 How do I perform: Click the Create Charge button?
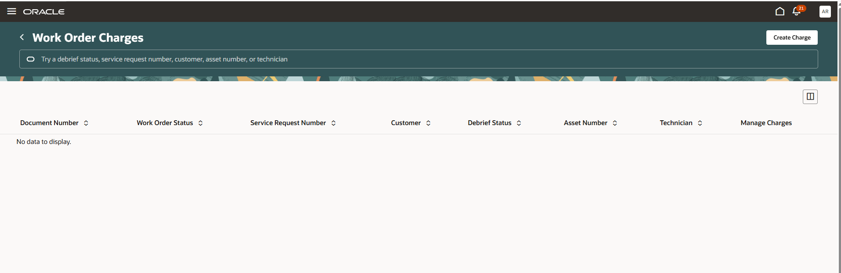792,37
